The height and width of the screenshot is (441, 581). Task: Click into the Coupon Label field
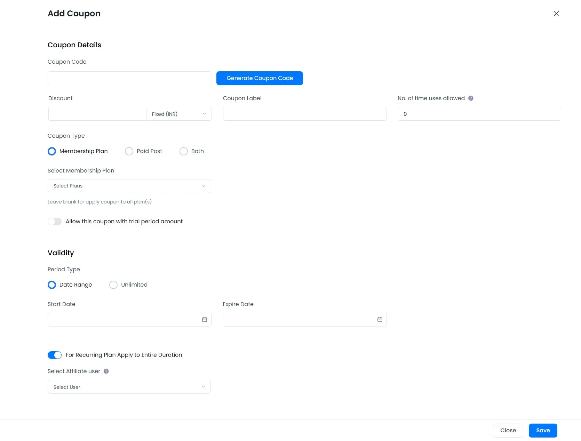click(304, 114)
